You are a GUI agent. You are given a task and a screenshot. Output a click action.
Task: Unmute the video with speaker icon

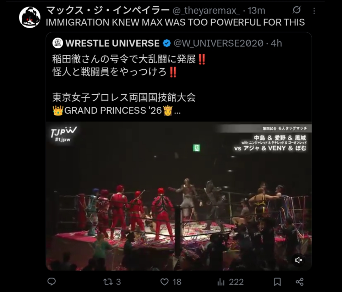pyautogui.click(x=298, y=260)
